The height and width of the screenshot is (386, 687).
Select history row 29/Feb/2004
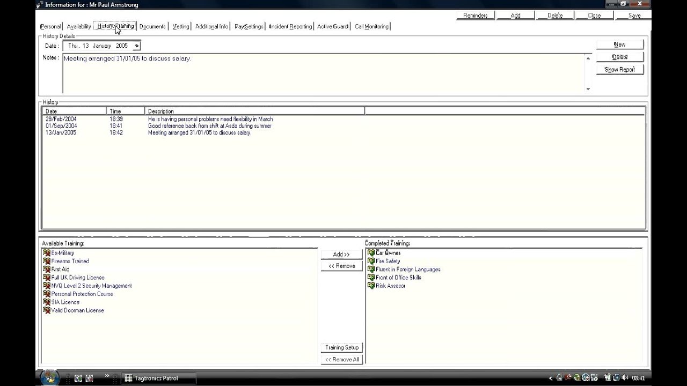(x=343, y=119)
